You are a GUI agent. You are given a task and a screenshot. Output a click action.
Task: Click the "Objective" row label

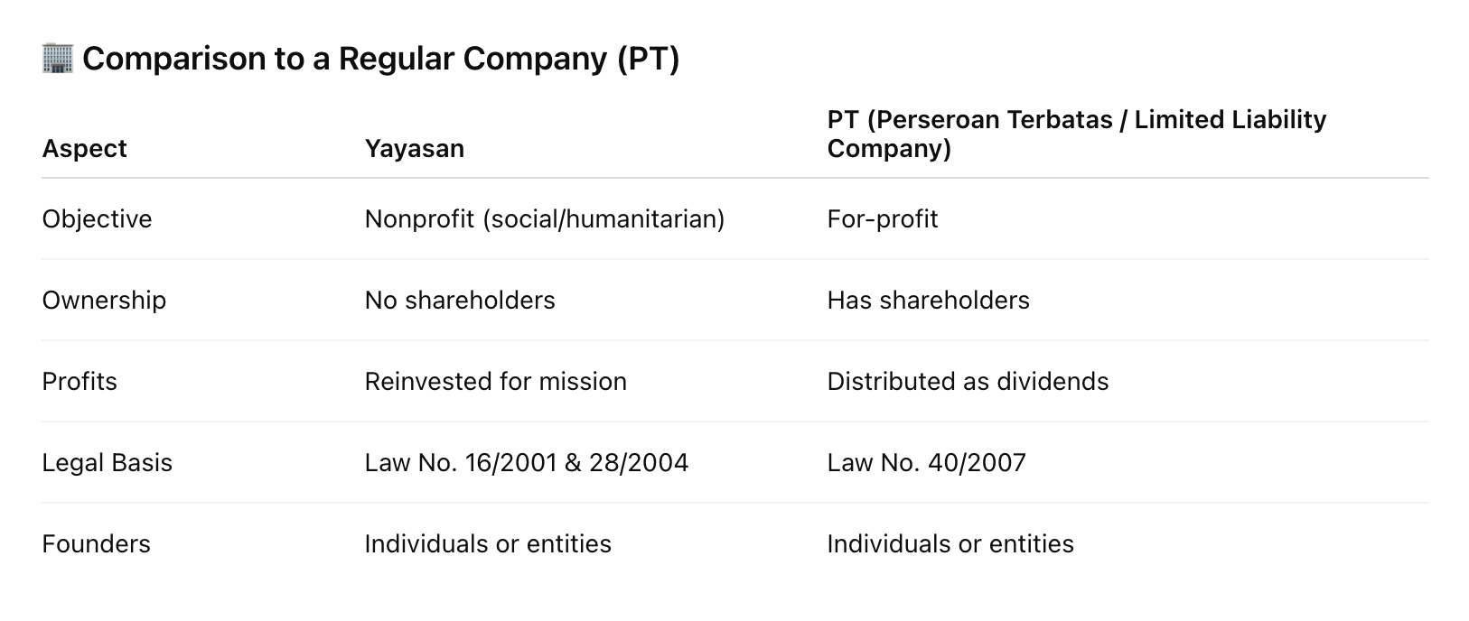tap(97, 219)
